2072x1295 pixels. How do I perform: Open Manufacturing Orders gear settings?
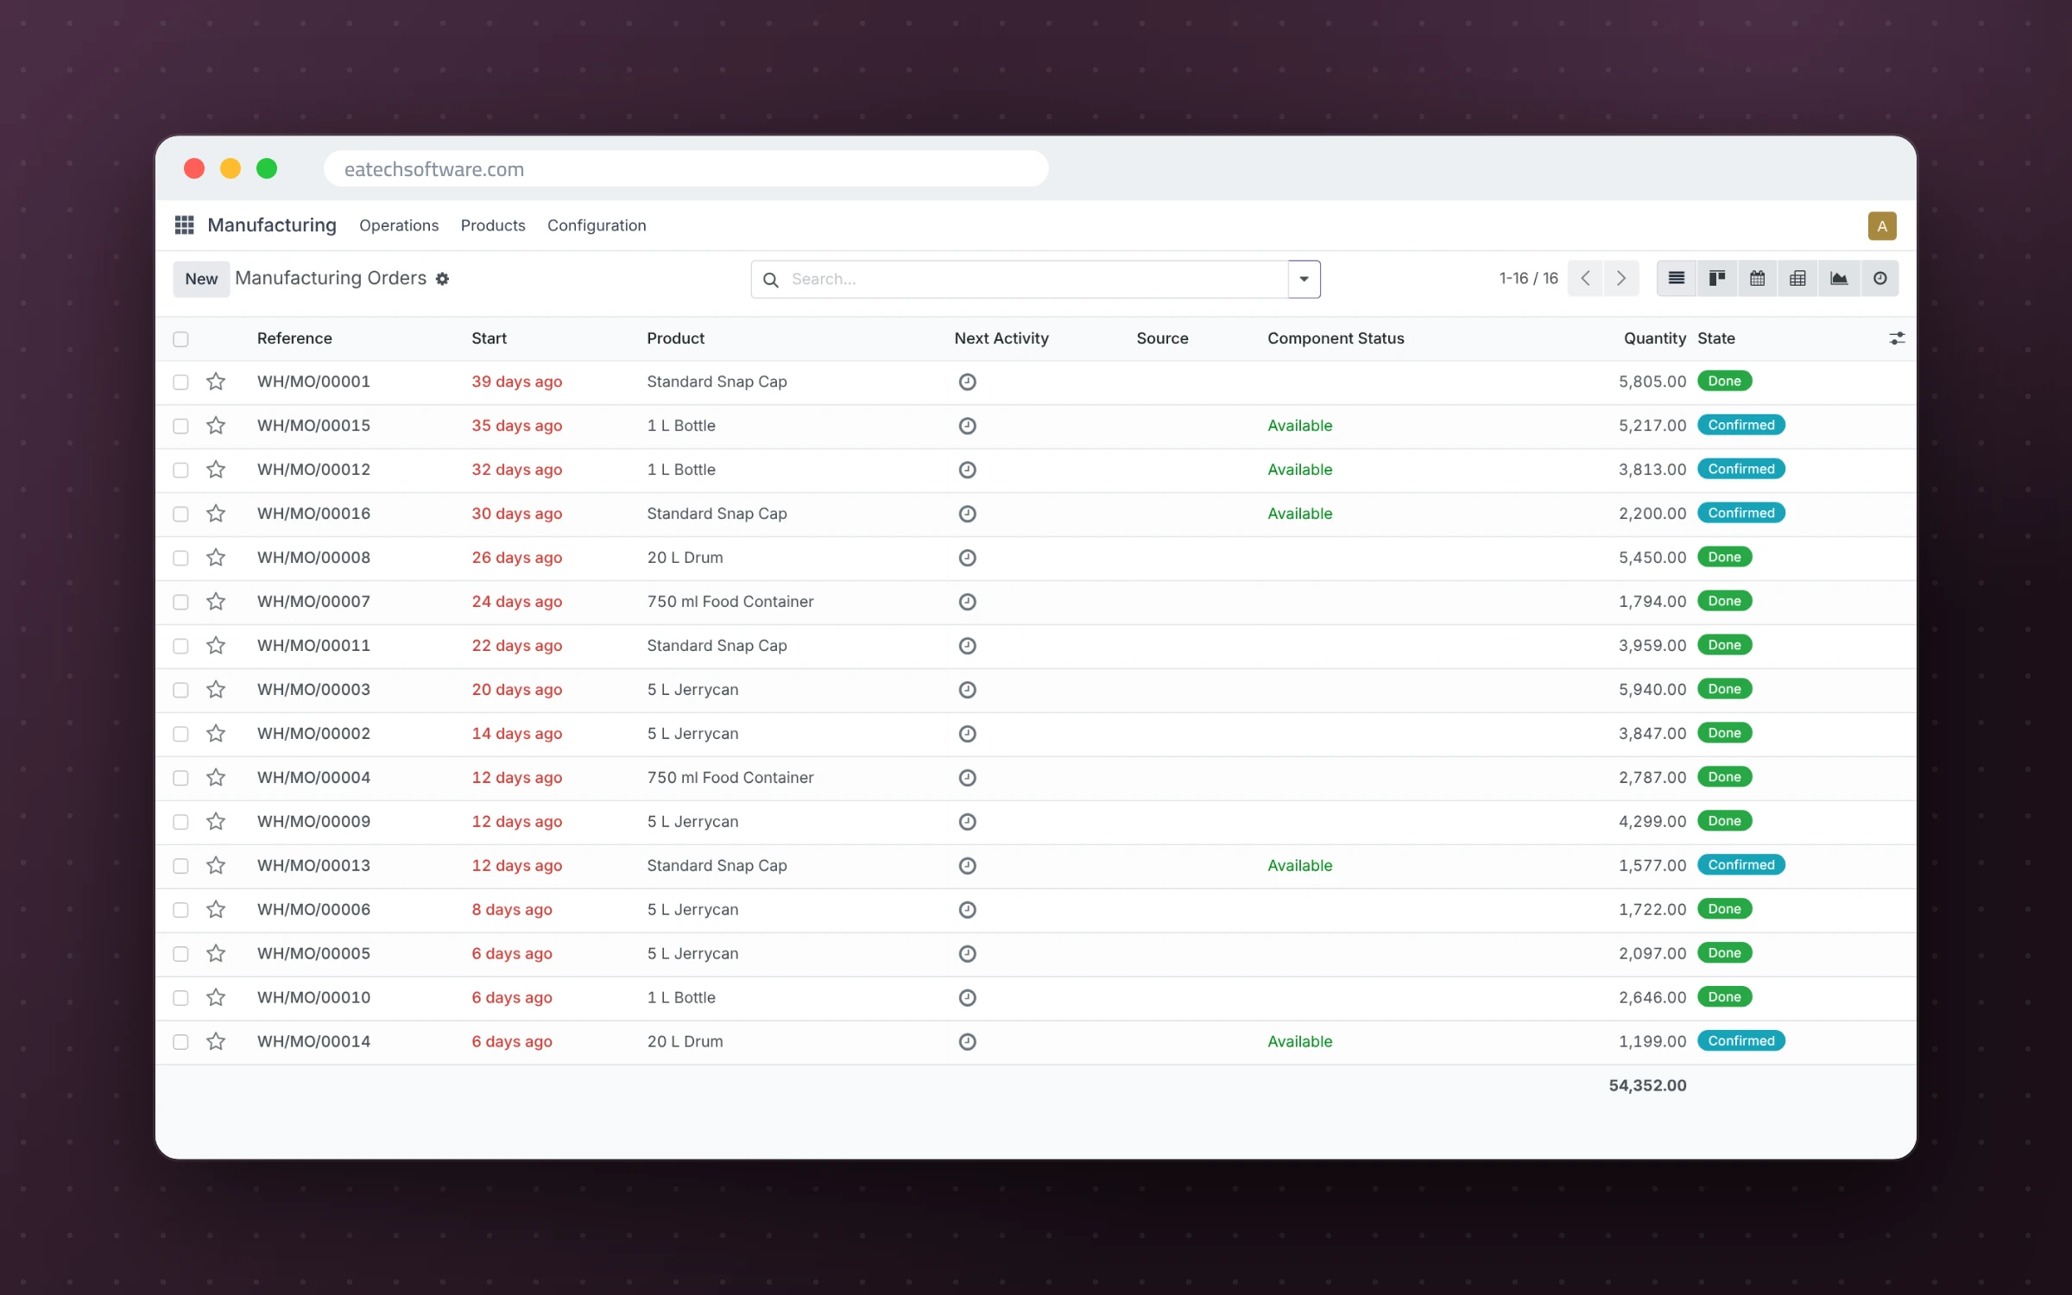(442, 279)
